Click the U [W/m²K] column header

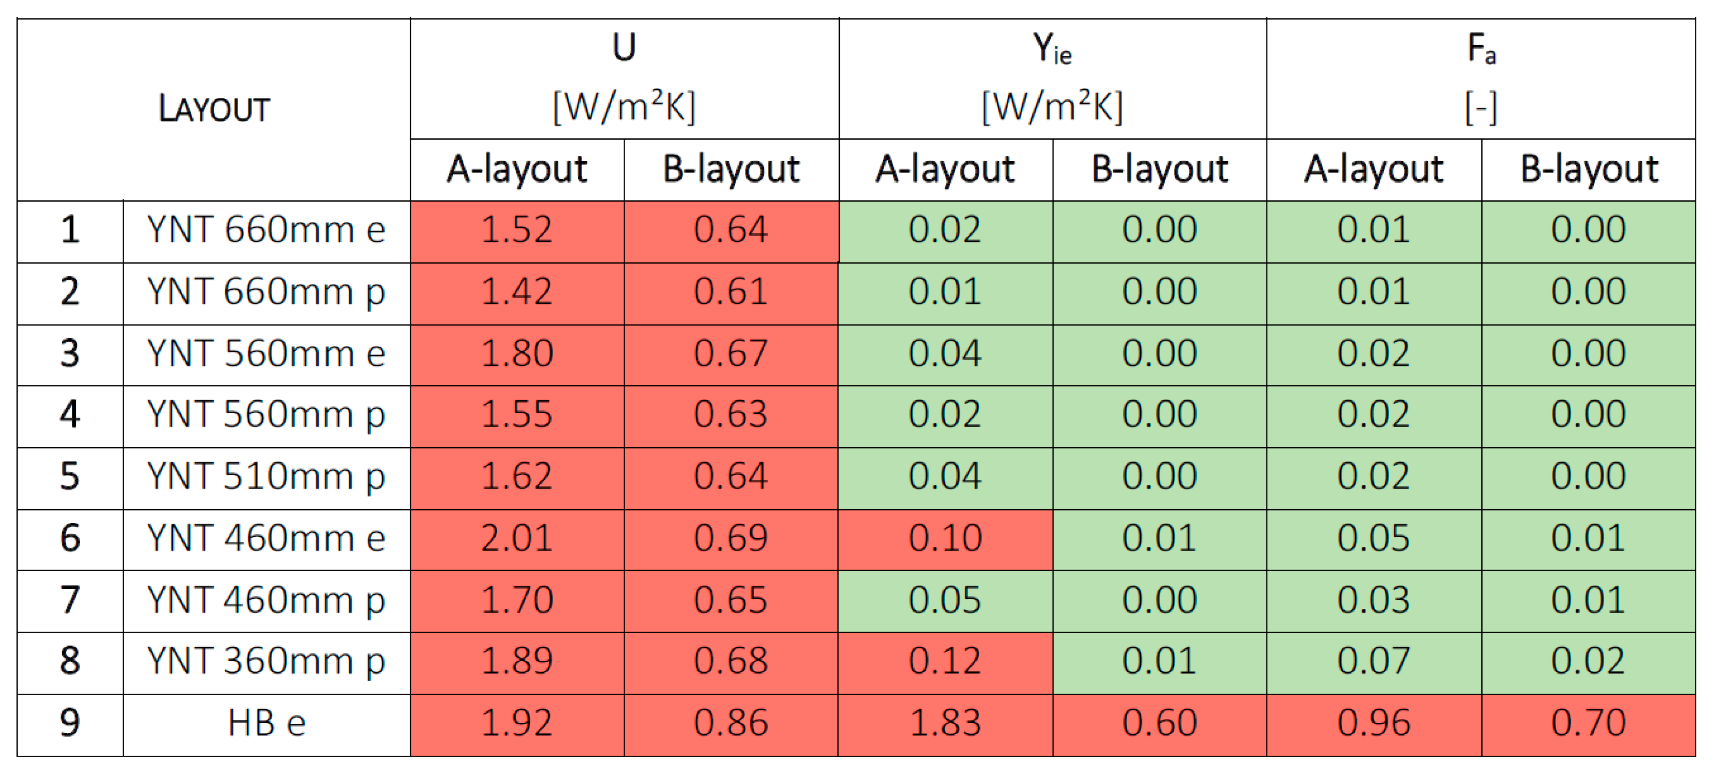click(624, 79)
